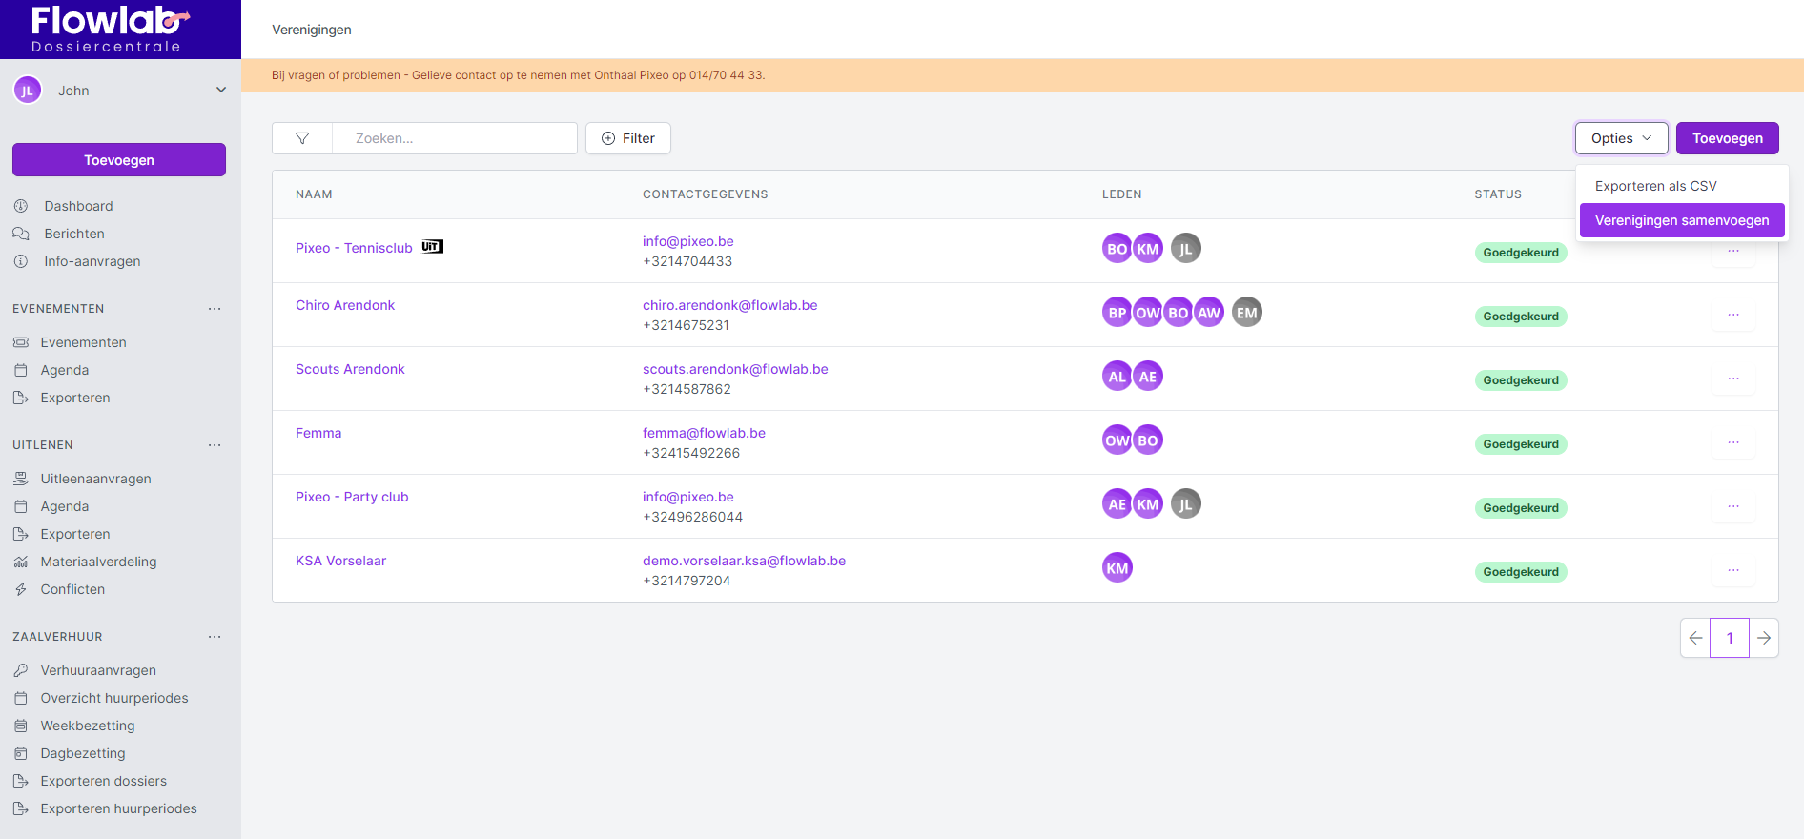Go to previous page arrow
Viewport: 1804px width, 839px height.
click(1695, 638)
